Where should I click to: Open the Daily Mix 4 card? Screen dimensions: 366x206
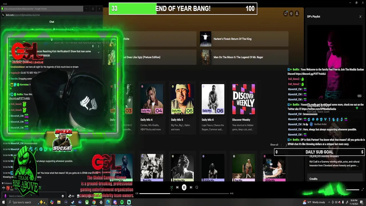tap(152, 107)
